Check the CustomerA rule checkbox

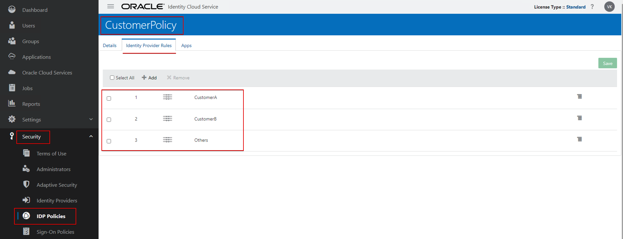tap(109, 98)
